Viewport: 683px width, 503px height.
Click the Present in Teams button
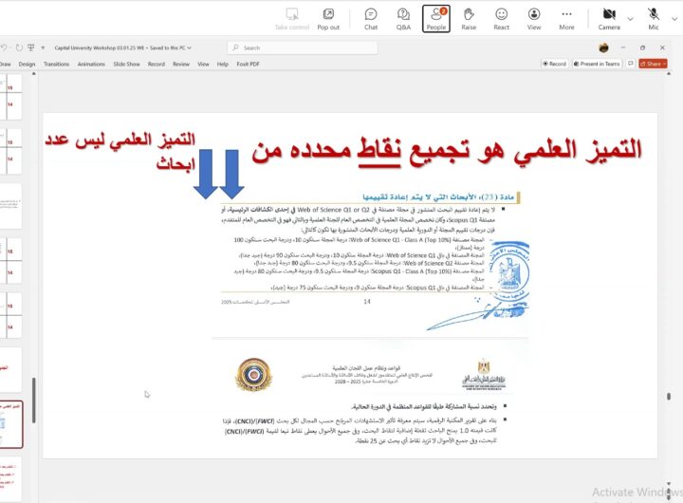pyautogui.click(x=600, y=64)
